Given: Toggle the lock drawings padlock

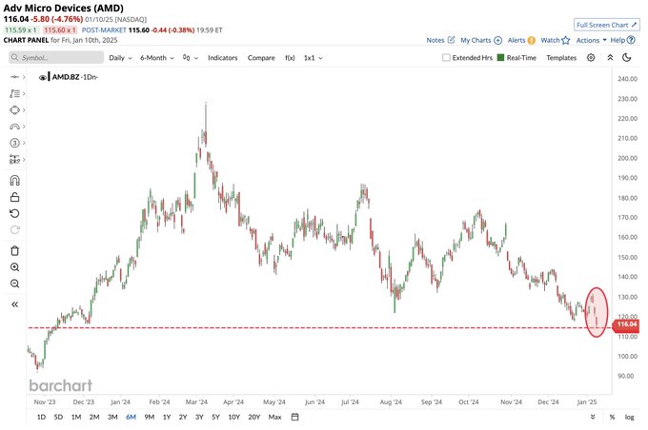Looking at the screenshot, I should [x=14, y=197].
